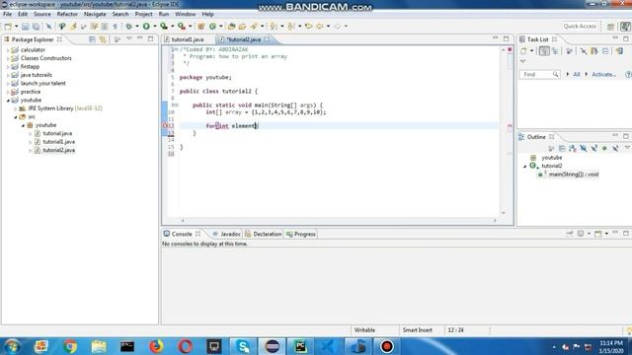This screenshot has height=355, width=632.
Task: Click the Search flashlight toolbar icon
Action: coord(254,27)
